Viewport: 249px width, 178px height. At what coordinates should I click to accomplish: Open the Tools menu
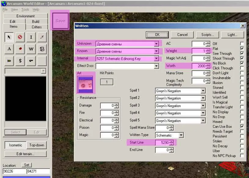pyautogui.click(x=25, y=10)
